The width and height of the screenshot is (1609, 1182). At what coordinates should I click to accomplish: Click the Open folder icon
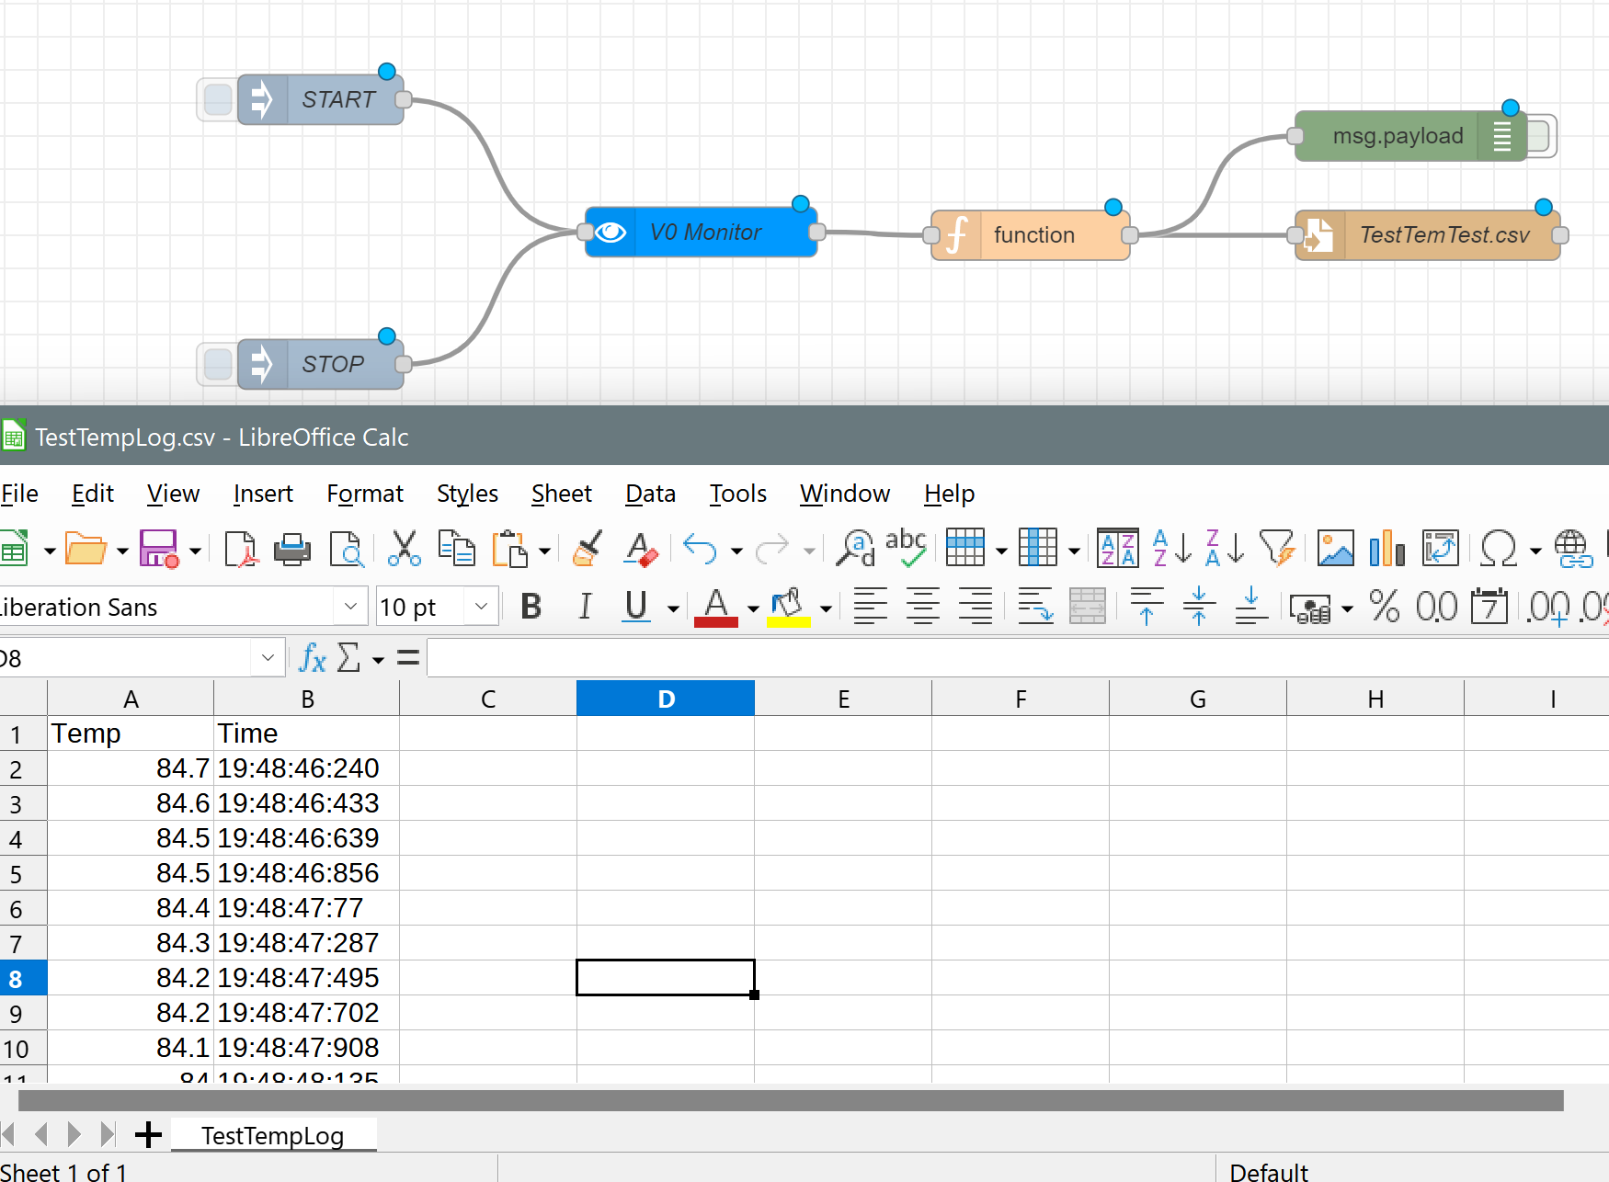click(x=86, y=550)
